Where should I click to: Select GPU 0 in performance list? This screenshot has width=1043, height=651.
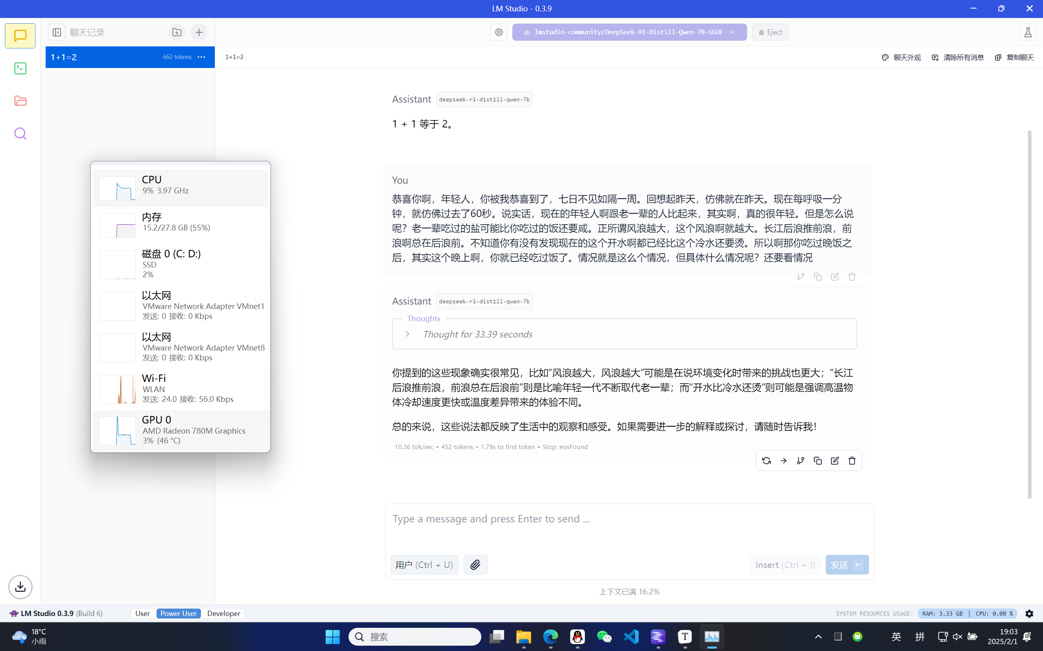tap(181, 430)
